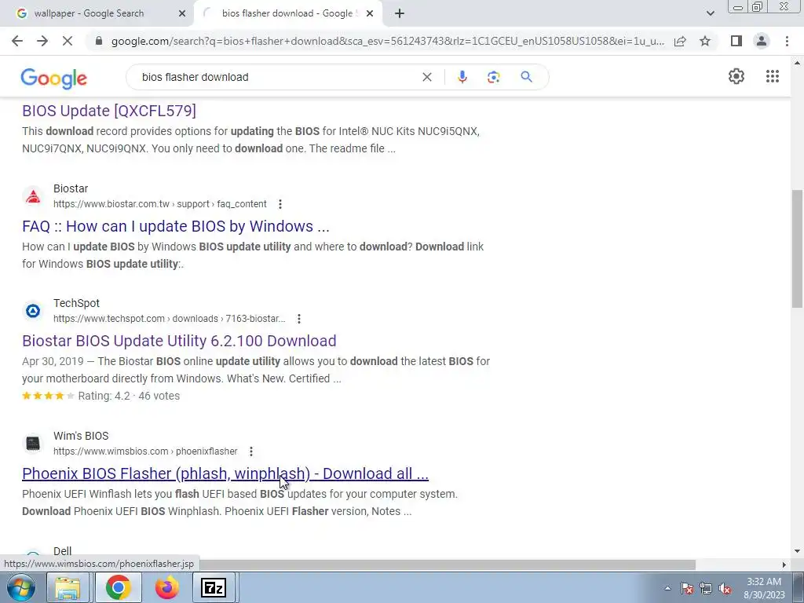Switch to the wallpaper Google Search tab
Viewport: 804px width, 603px height.
click(x=97, y=13)
